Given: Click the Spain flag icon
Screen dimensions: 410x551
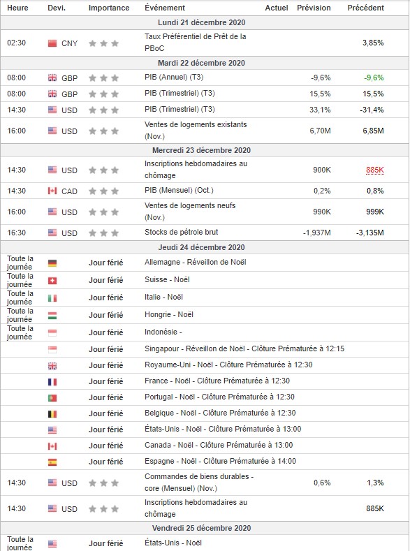Looking at the screenshot, I should [x=52, y=462].
